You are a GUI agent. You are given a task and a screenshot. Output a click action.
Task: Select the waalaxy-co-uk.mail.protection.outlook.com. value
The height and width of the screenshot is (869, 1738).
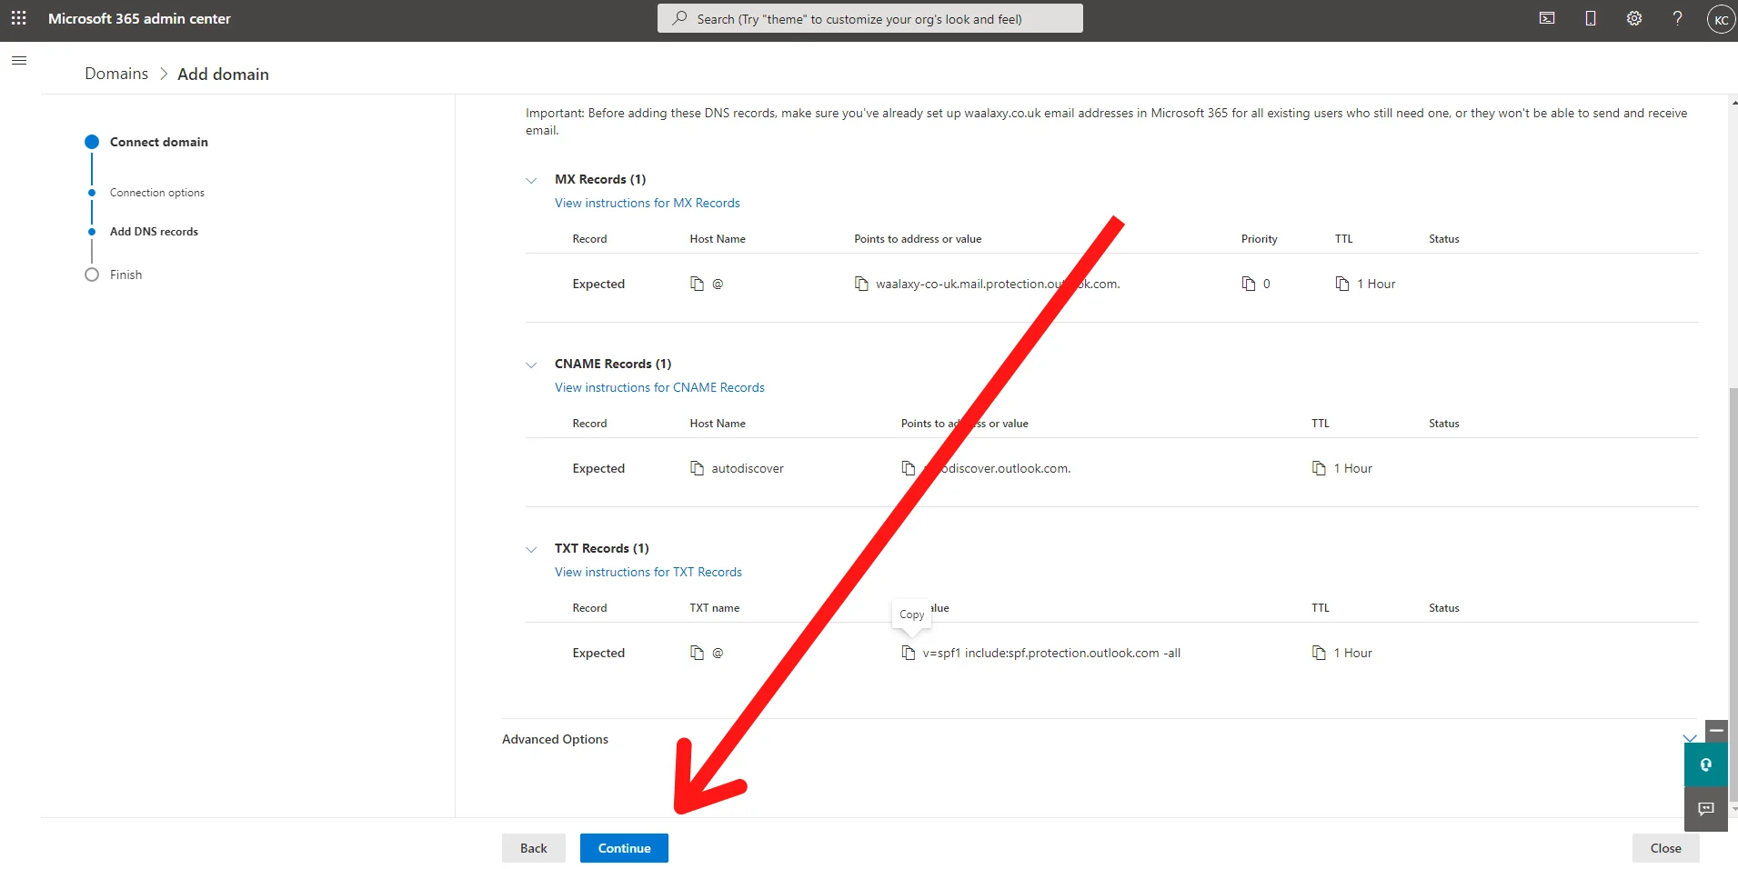[x=998, y=284]
